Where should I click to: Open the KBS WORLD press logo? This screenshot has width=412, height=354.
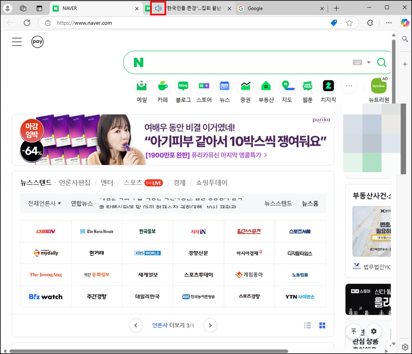(148, 253)
